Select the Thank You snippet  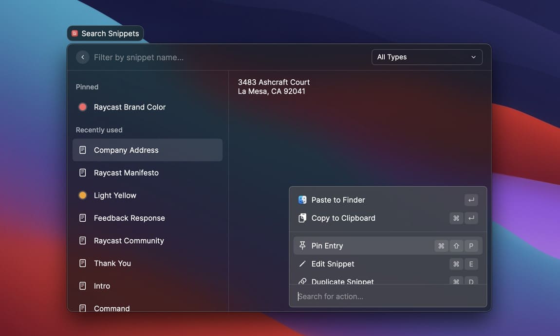click(112, 263)
